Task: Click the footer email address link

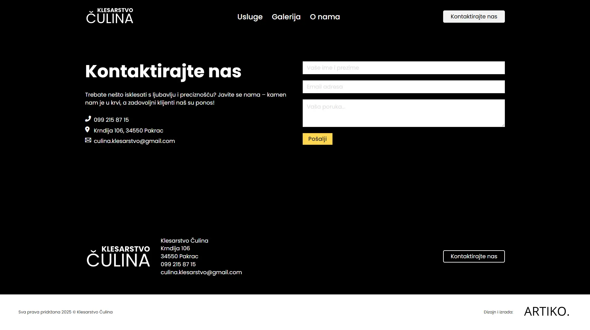Action: [201, 272]
